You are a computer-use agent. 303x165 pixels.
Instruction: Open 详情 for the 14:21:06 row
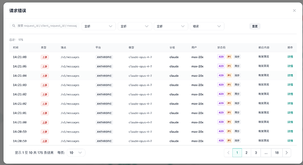click(290, 66)
